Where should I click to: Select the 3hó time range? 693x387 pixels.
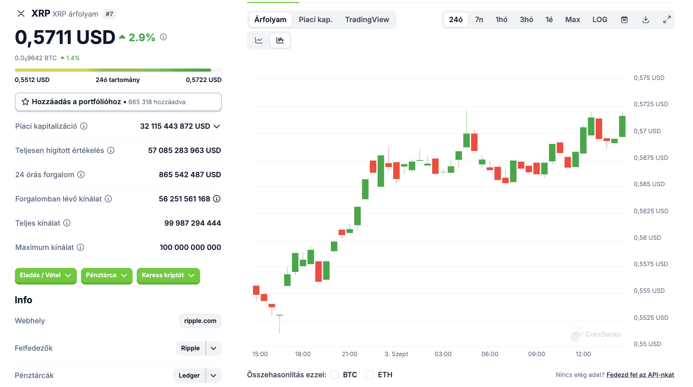[526, 20]
